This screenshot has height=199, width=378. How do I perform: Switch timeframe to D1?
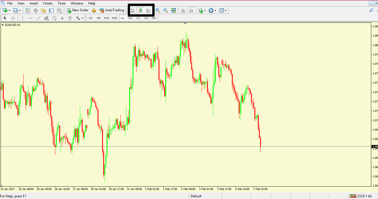(x=138, y=18)
